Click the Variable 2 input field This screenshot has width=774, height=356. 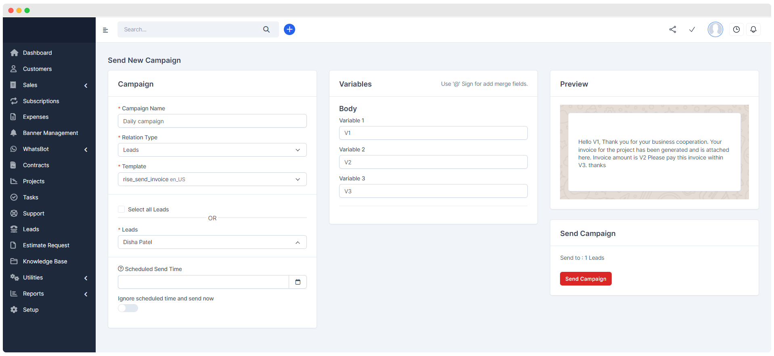[x=433, y=162]
